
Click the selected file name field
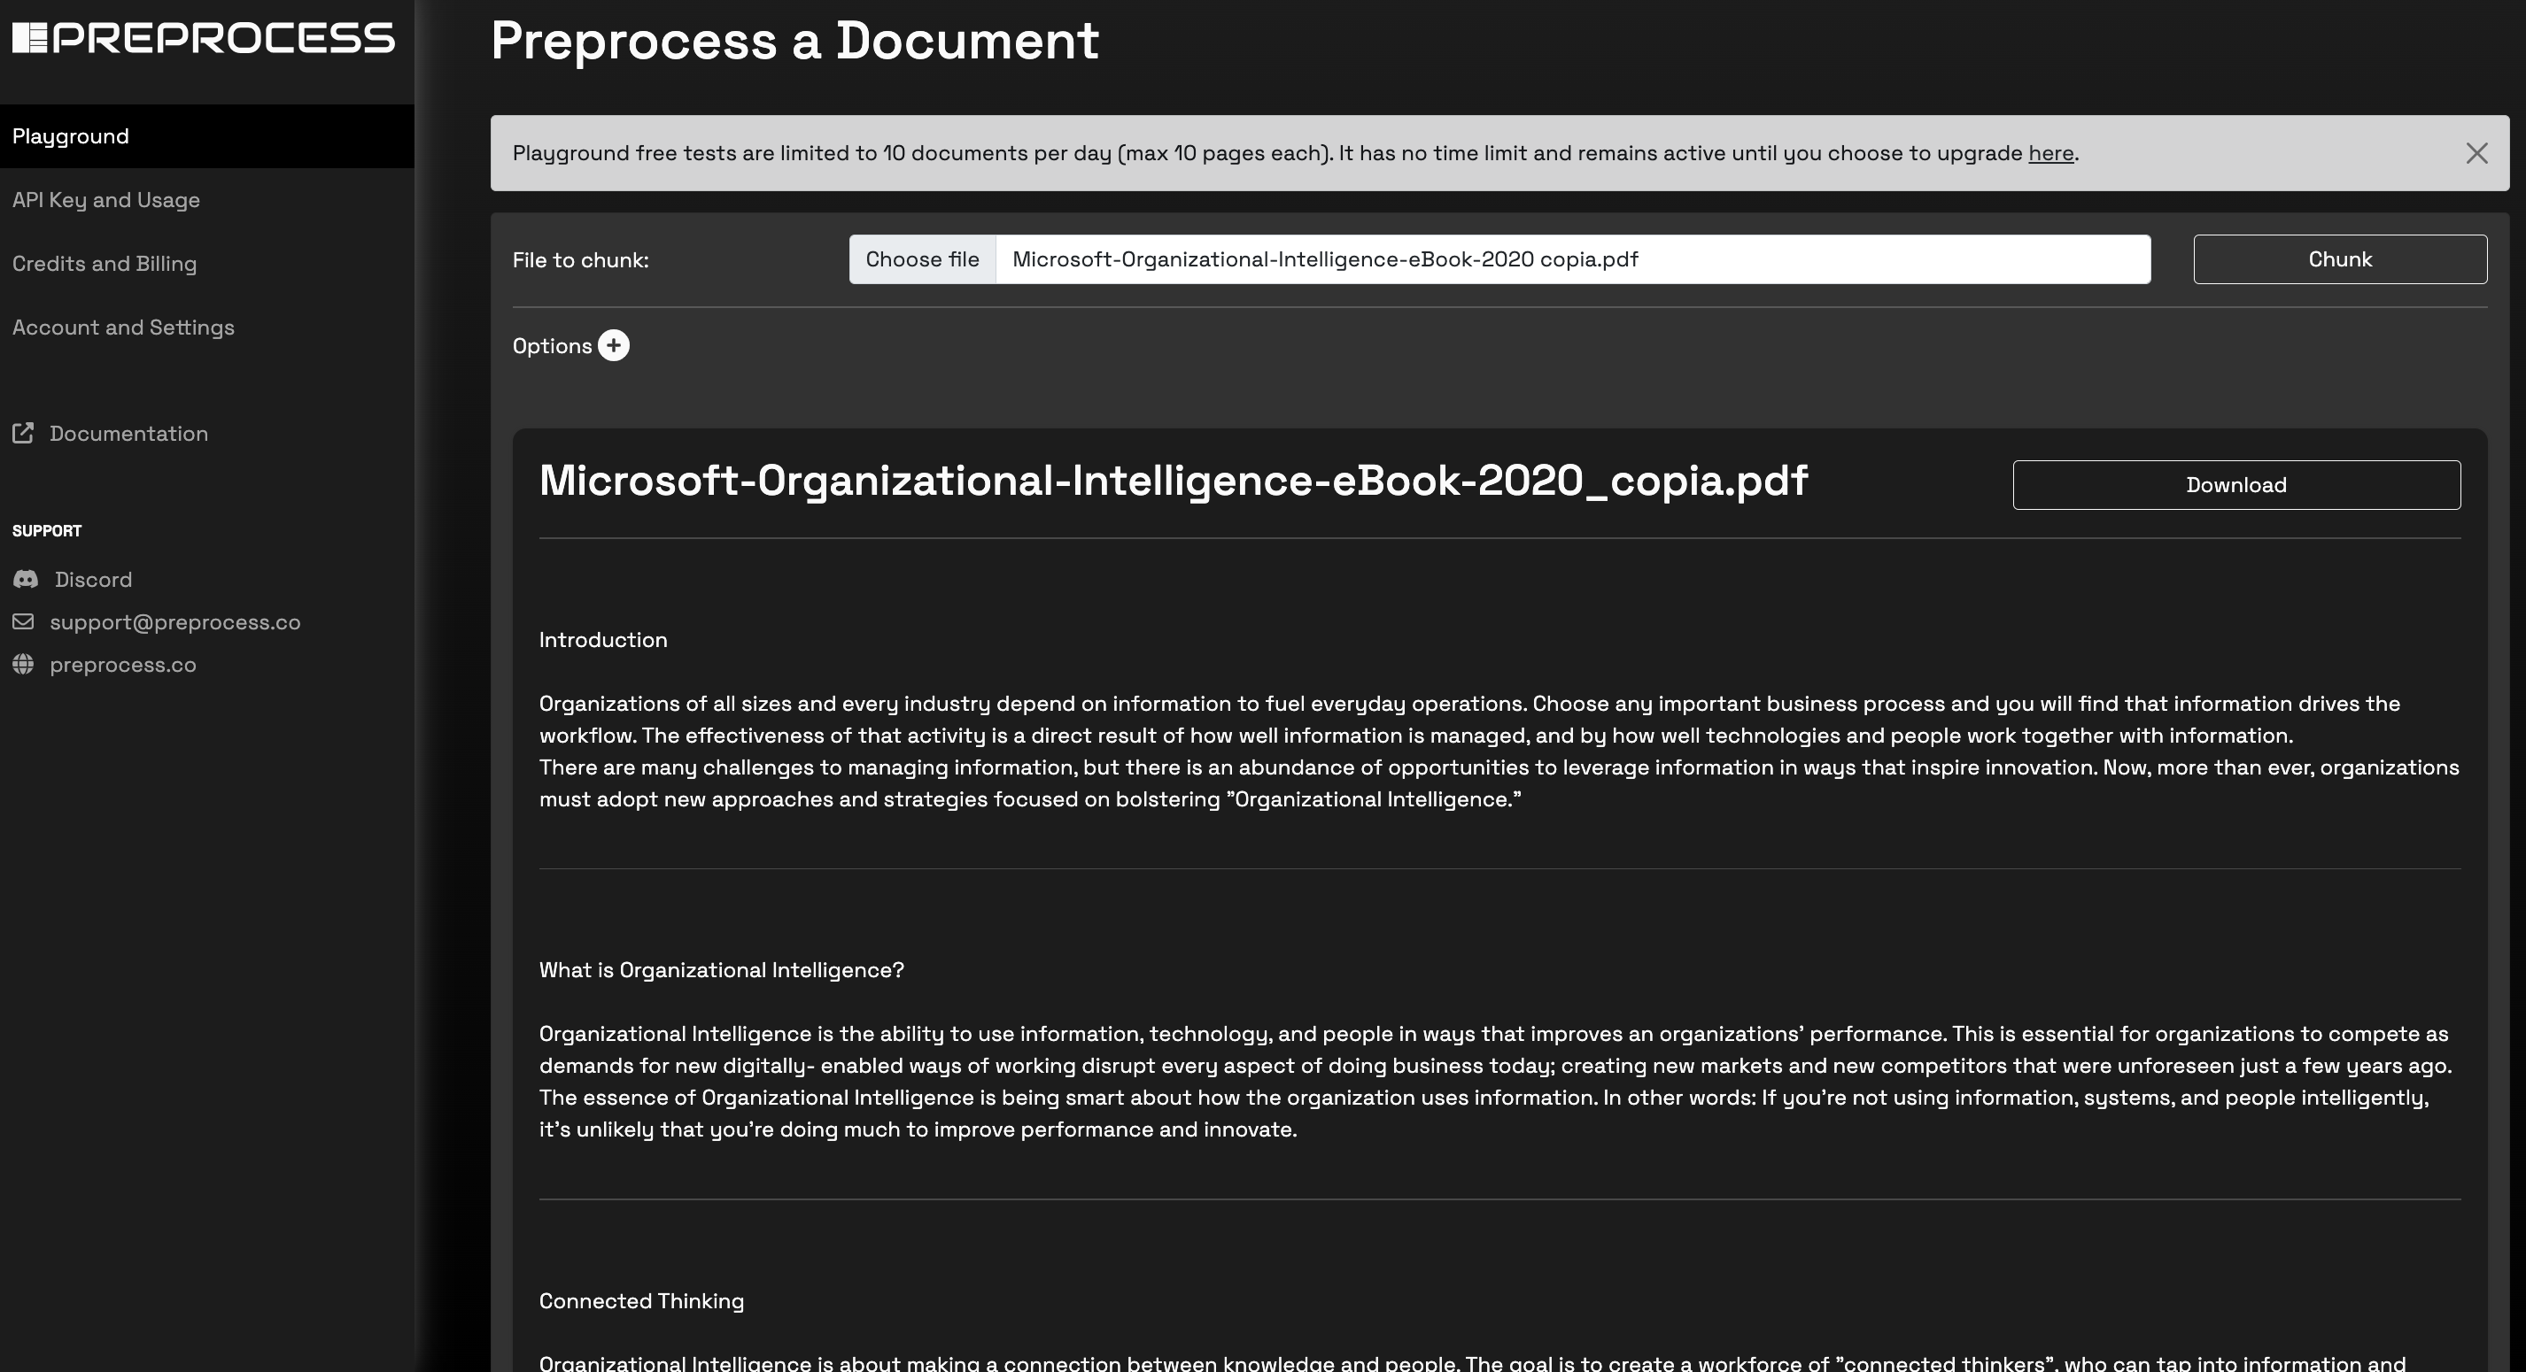click(1573, 259)
